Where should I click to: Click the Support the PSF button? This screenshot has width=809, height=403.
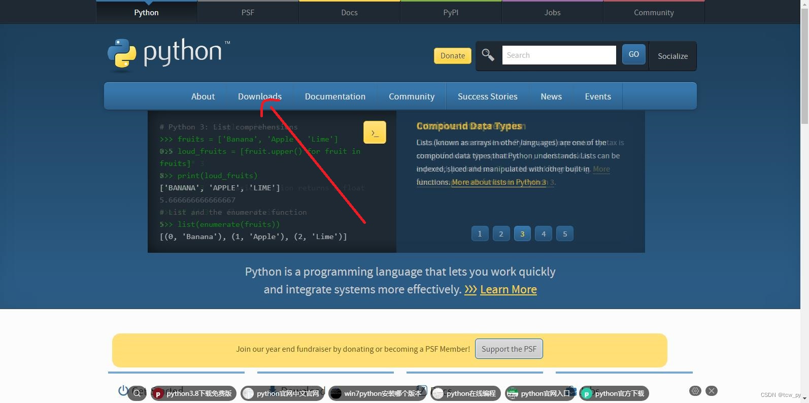point(509,349)
